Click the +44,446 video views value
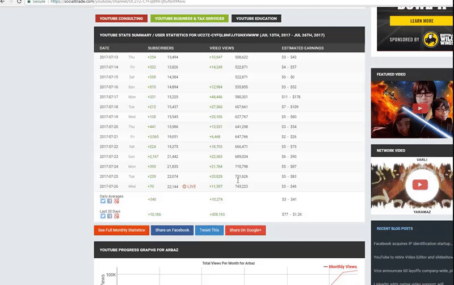Screen dimensions: 454x285 tap(216, 97)
